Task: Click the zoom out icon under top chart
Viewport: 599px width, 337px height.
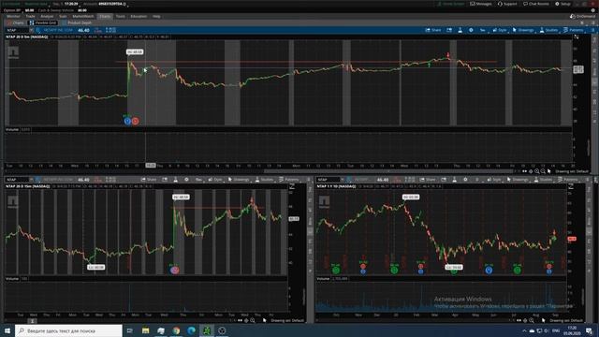Action: point(543,171)
